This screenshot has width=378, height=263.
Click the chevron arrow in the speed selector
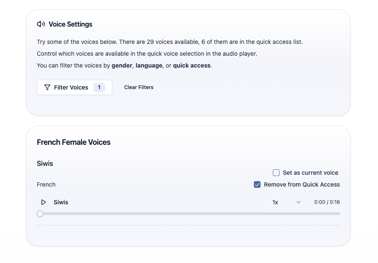tap(299, 202)
